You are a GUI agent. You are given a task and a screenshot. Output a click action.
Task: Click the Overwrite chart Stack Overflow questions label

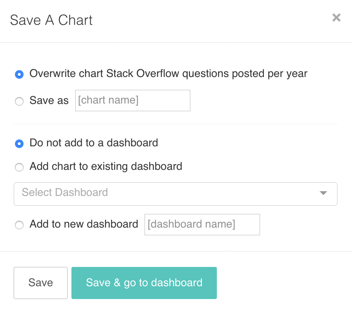[x=169, y=74]
